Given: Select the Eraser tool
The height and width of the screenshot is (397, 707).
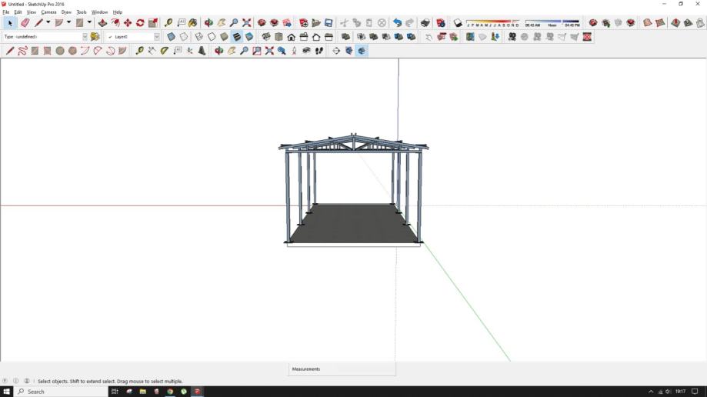Looking at the screenshot, I should [x=25, y=23].
